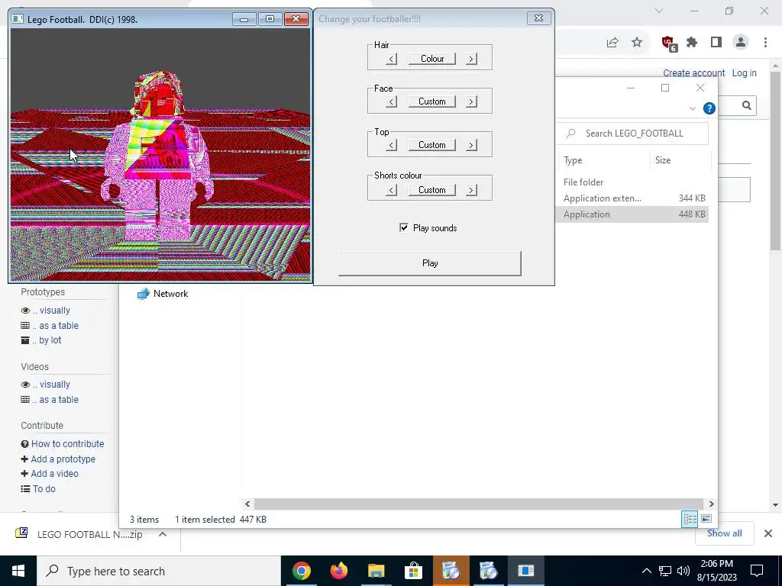The width and height of the screenshot is (782, 586).
Task: Open Chrome extensions puzzle icon
Action: (692, 43)
